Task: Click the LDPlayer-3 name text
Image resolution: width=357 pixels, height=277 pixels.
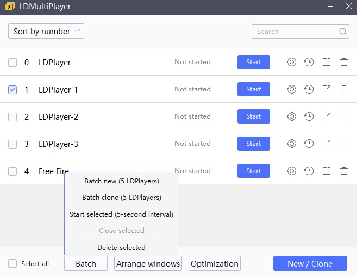Action: tap(58, 144)
